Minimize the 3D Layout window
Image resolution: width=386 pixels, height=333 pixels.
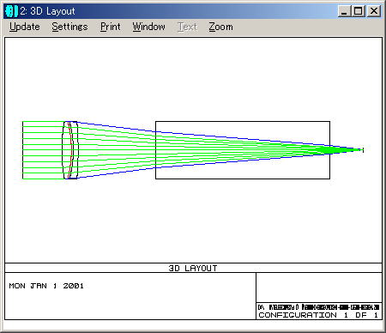344,11
